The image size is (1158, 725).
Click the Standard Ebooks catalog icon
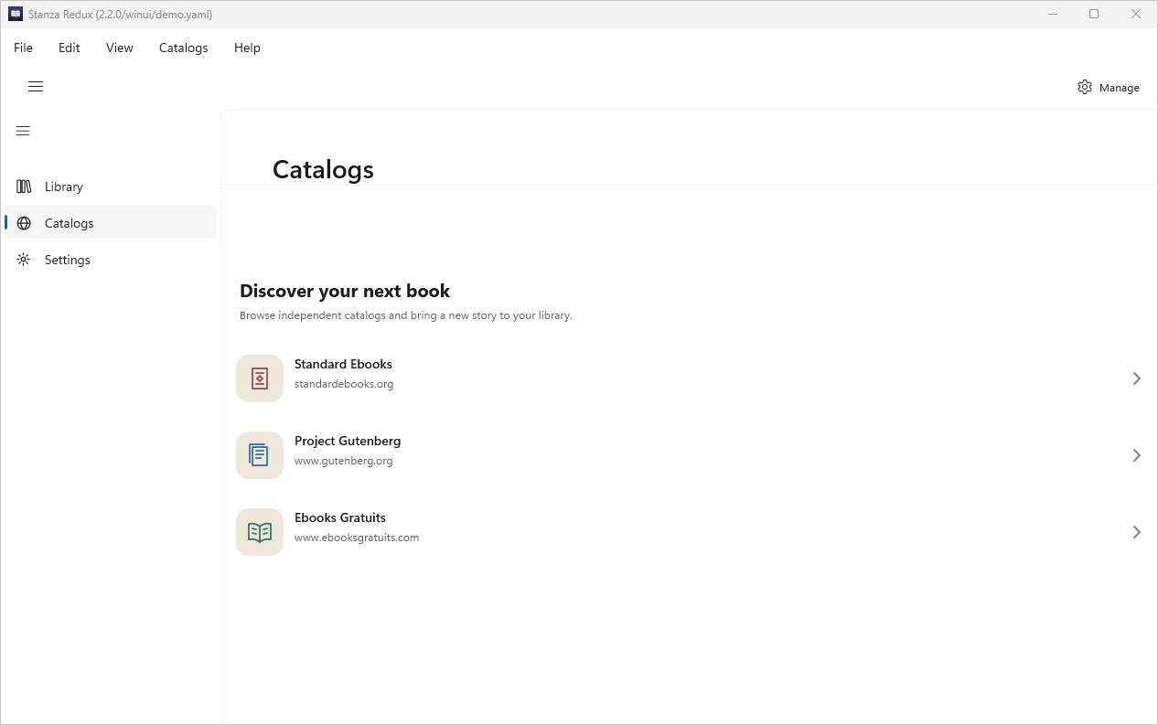pyautogui.click(x=260, y=378)
